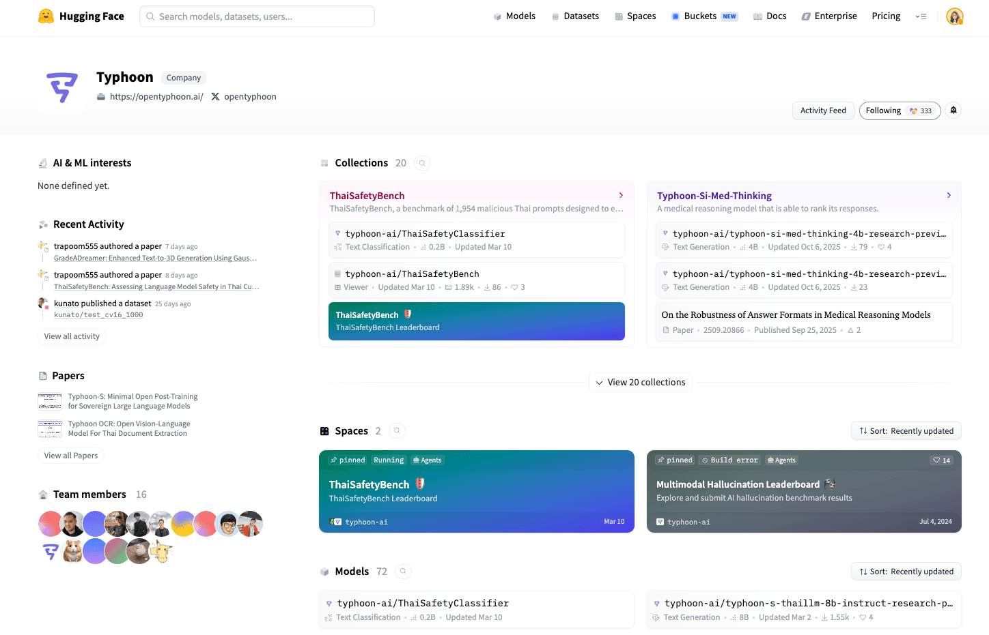The height and width of the screenshot is (635, 989).
Task: Open the Typhoon organization logo
Action: 62,87
